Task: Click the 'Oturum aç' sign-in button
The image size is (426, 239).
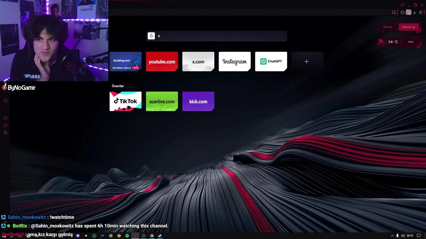Action: tap(409, 27)
